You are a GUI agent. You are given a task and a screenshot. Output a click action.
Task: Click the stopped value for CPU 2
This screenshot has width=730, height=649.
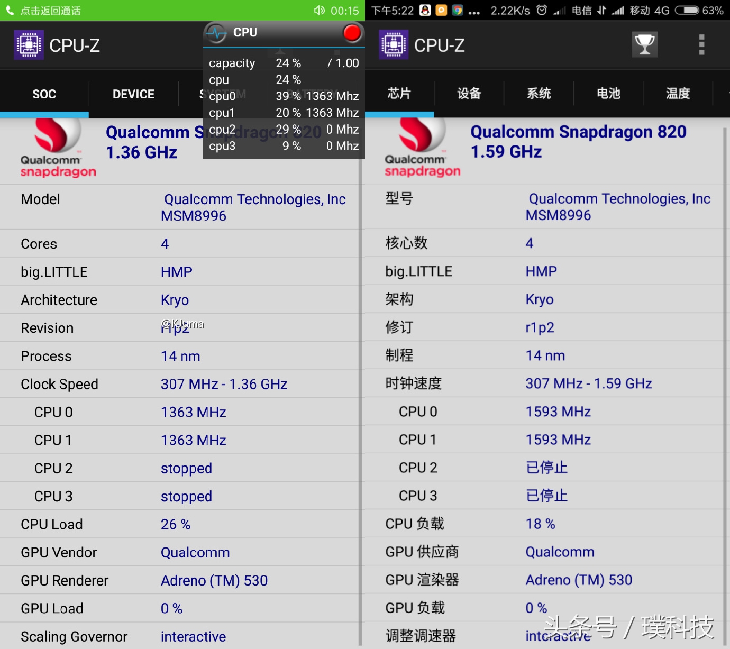(187, 469)
